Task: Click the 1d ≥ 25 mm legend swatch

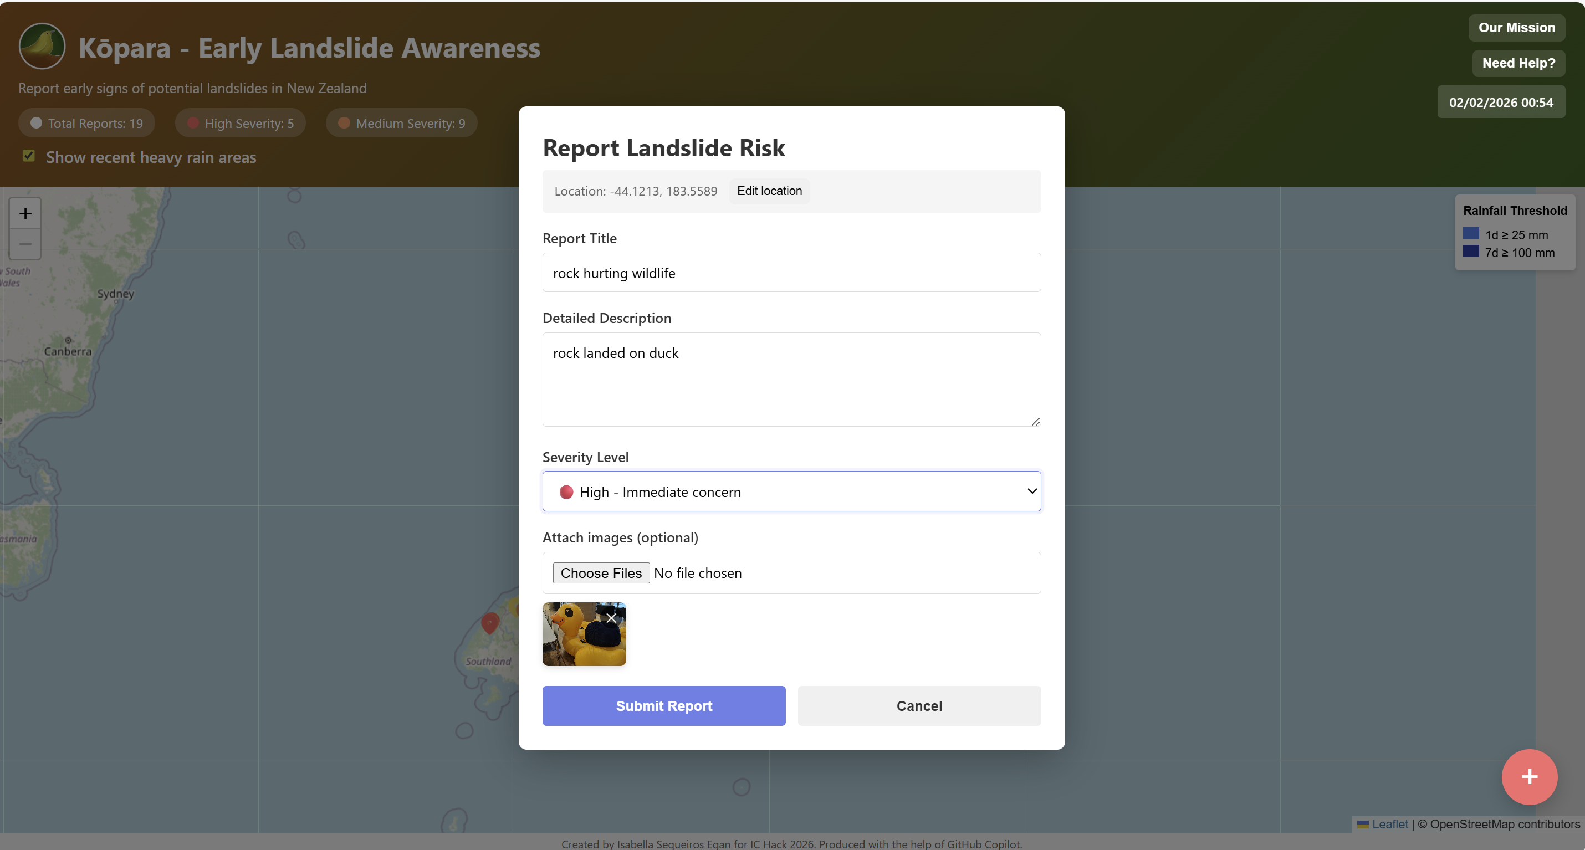Action: click(x=1470, y=234)
